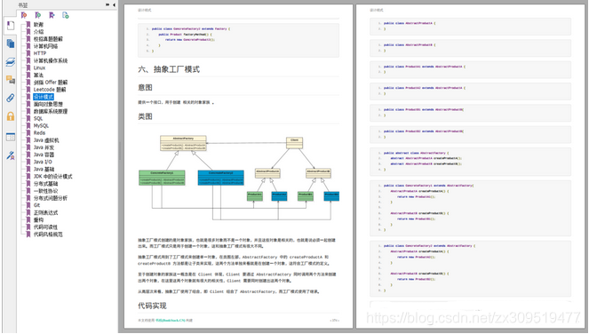Jump to the 分布式基础 bookmark
This screenshot has height=334, width=589.
click(46, 183)
